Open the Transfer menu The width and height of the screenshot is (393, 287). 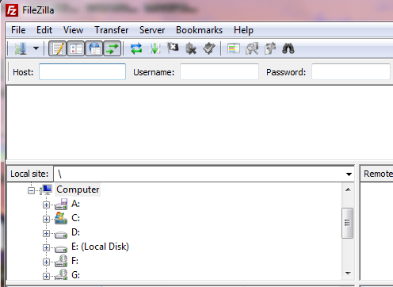112,30
